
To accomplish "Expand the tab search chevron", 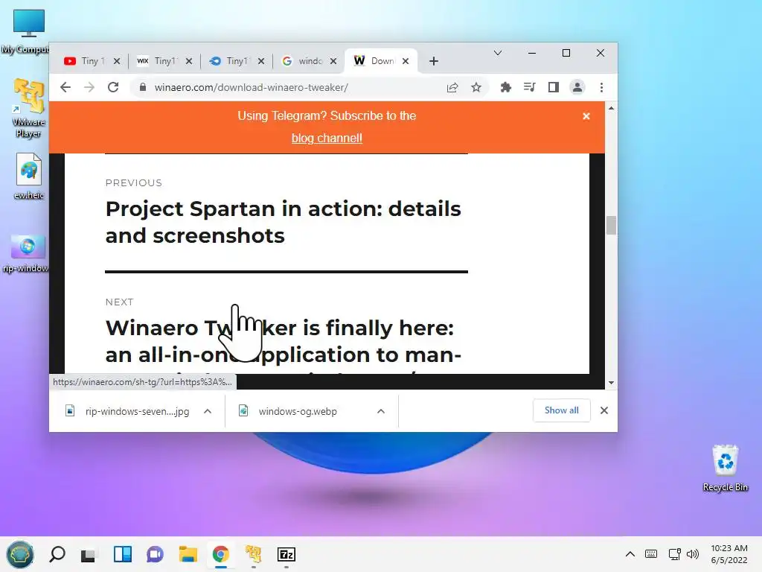I will click(498, 53).
